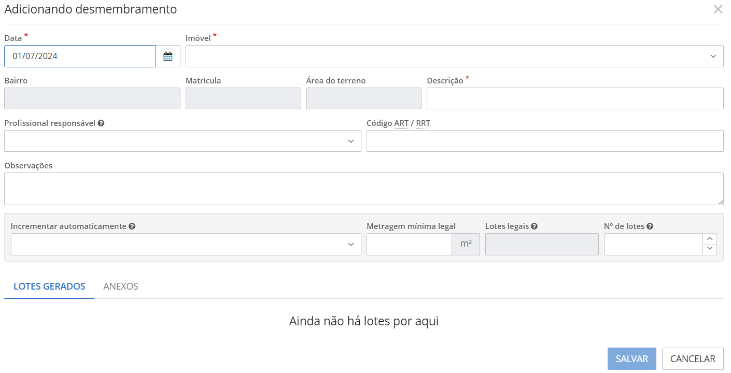
Task: Focus the Observações text area
Action: click(364, 189)
